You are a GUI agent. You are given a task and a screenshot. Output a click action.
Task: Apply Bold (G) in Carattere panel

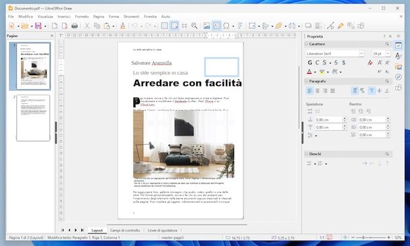point(310,62)
